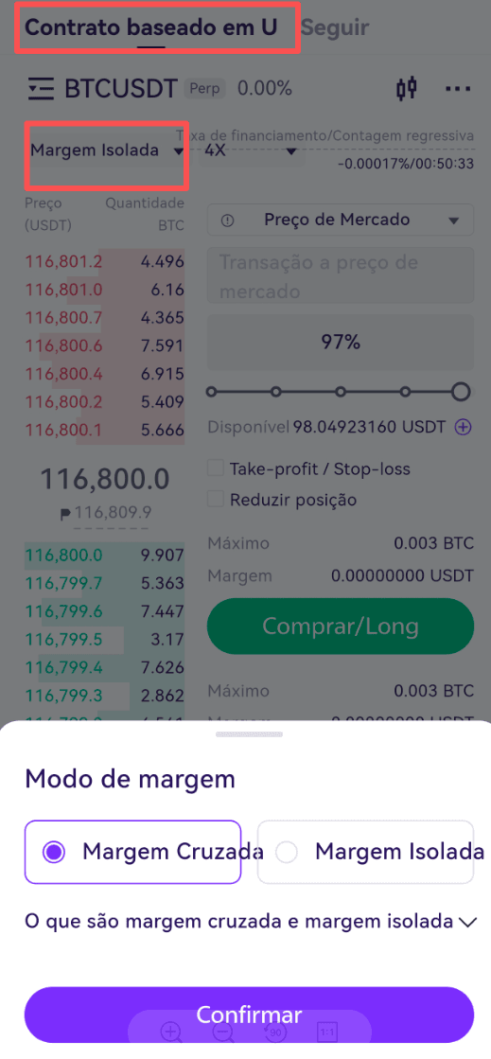Screen dimensions: 491x1059
Task: Expand the Preço de Mercado order type dropdown
Action: pyautogui.click(x=341, y=221)
